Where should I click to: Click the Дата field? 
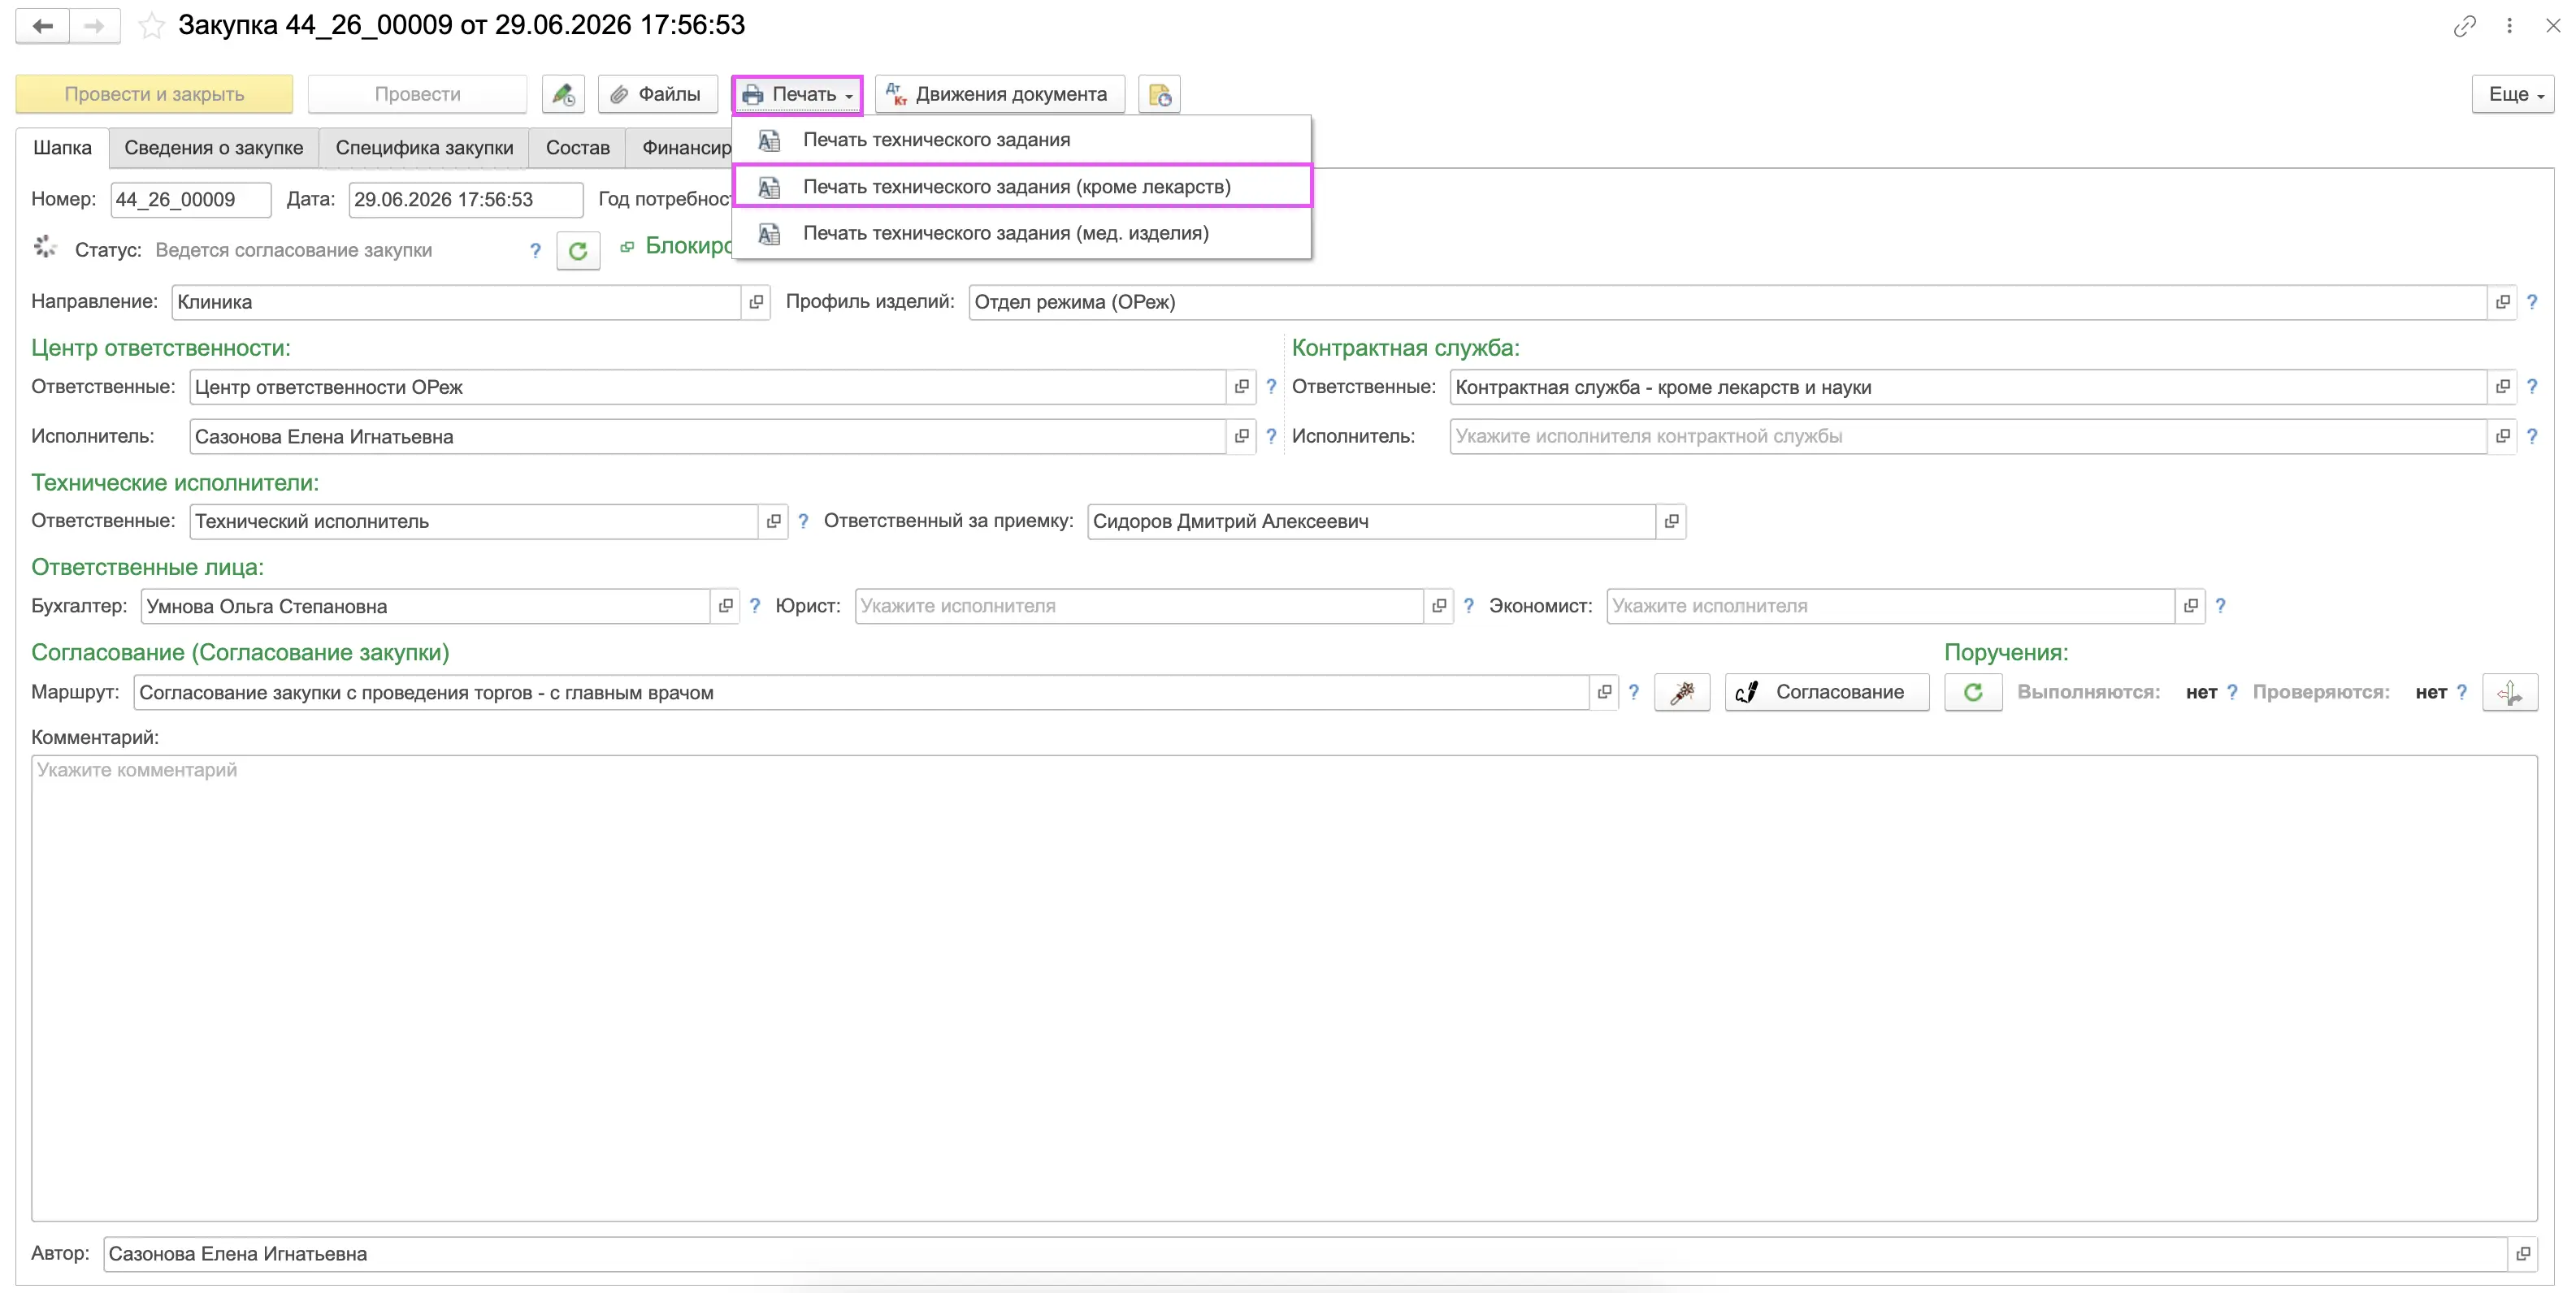[x=465, y=200]
